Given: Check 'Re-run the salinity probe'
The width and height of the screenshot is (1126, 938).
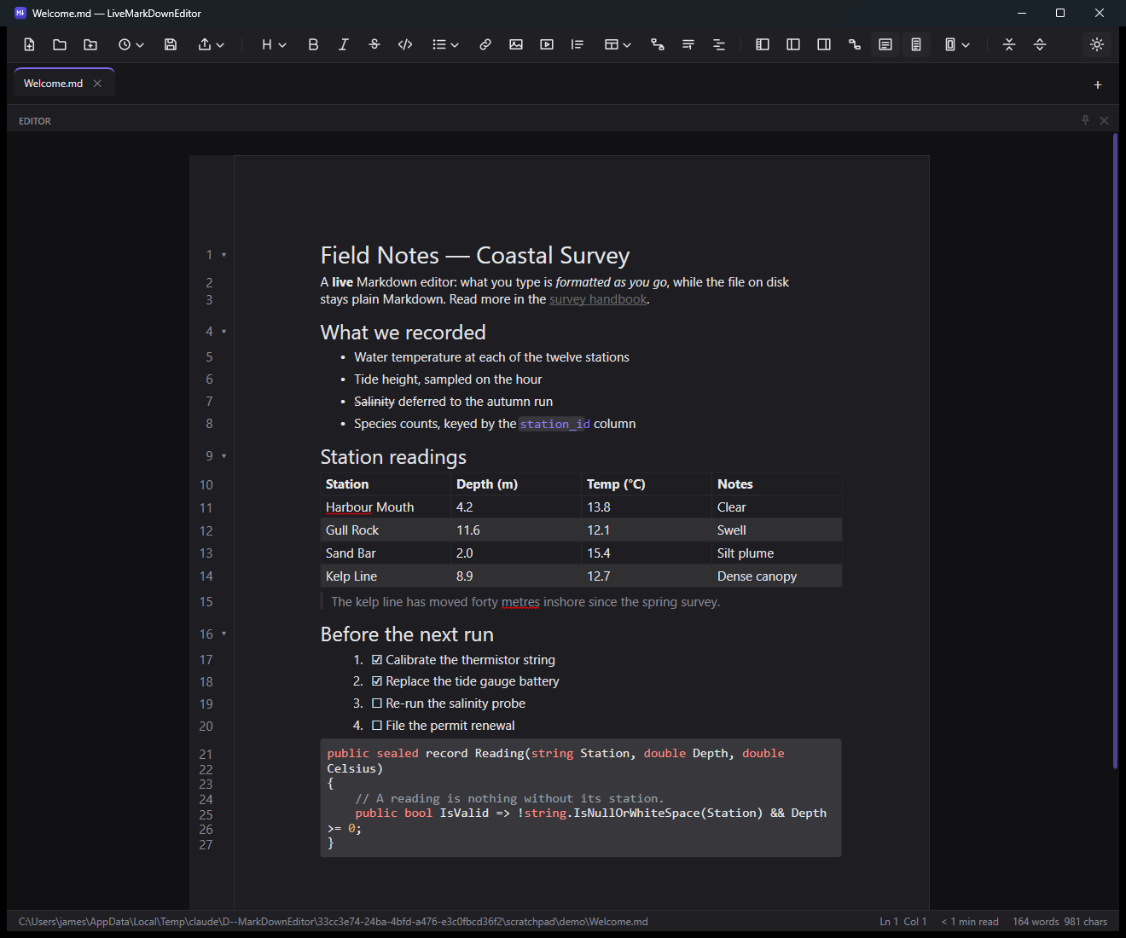Looking at the screenshot, I should 377,703.
